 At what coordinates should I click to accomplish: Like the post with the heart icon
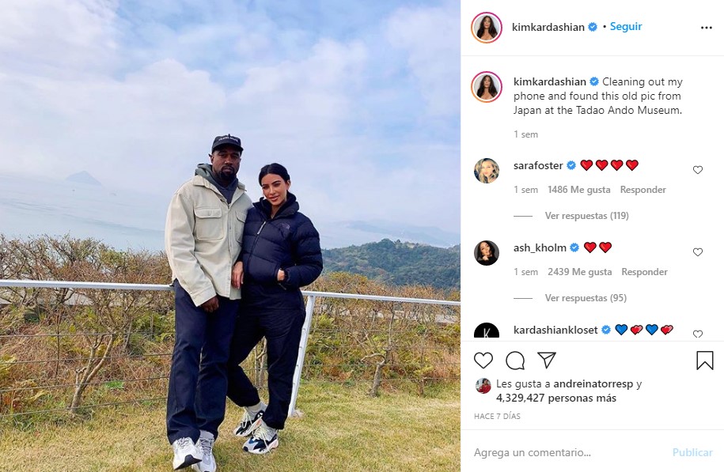pos(483,361)
